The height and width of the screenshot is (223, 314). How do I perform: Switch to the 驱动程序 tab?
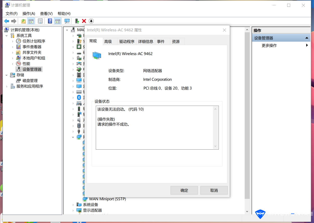(127, 42)
